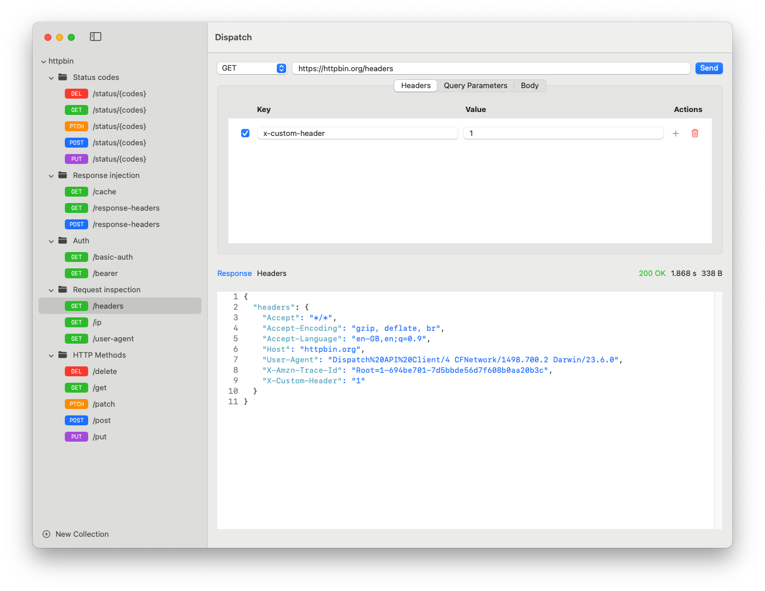Click the red trash icon for x-custom-header
The image size is (765, 591).
[x=695, y=133]
